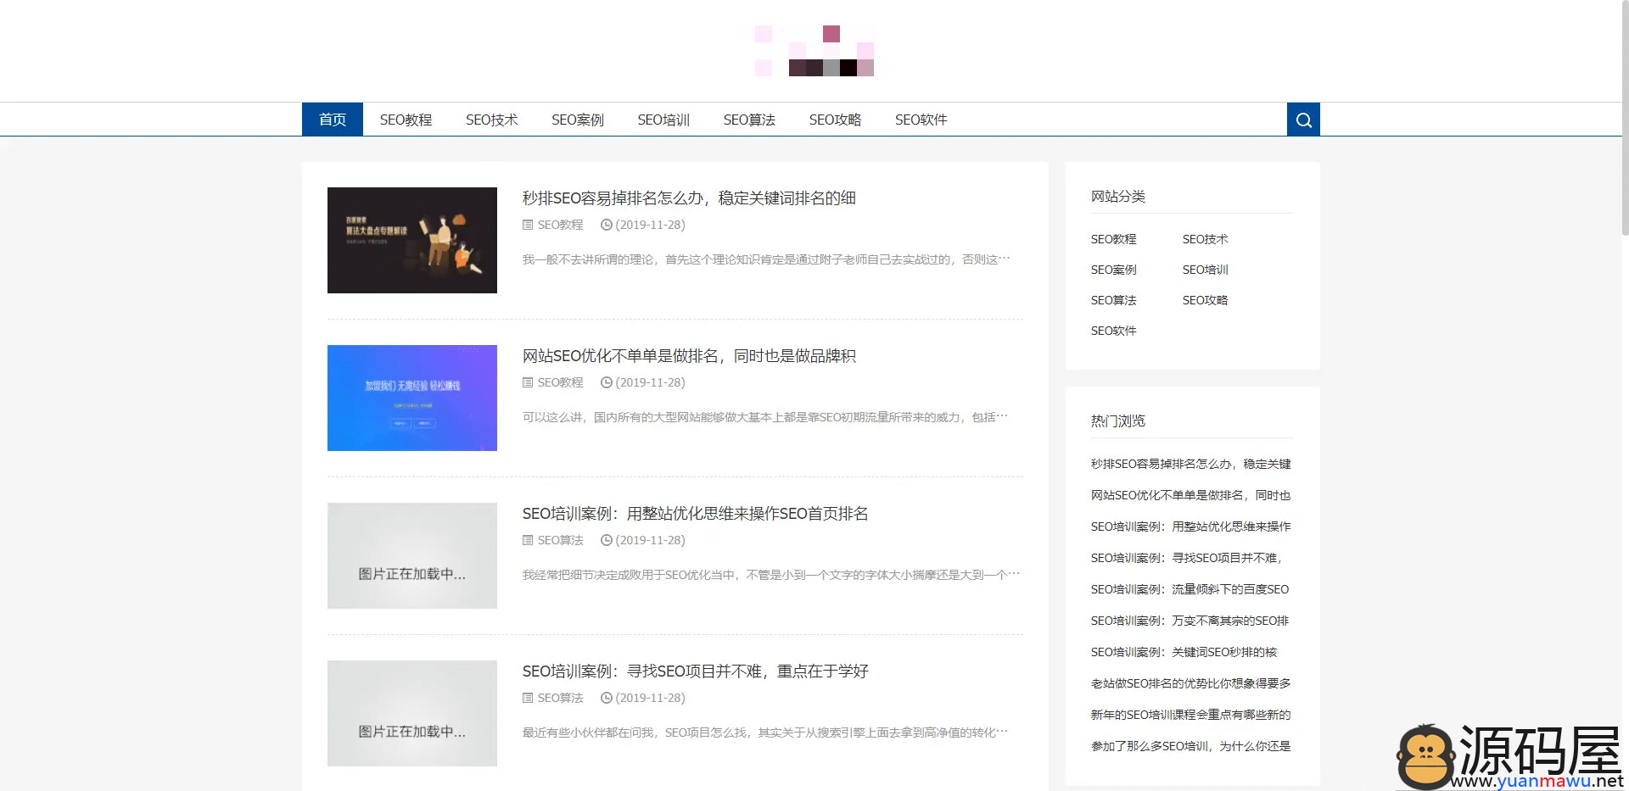Select SEO攻略 in 网站分类 sidebar
This screenshot has height=791, width=1629.
click(x=1205, y=300)
